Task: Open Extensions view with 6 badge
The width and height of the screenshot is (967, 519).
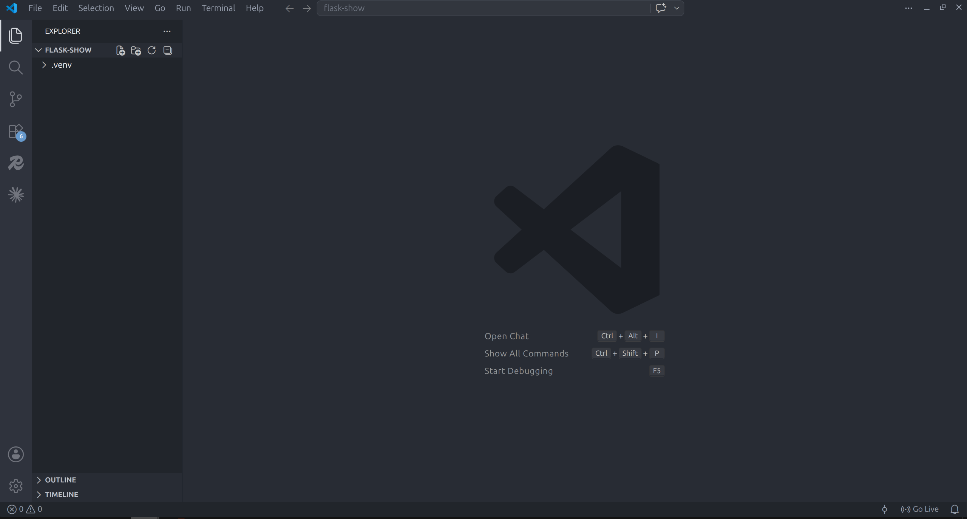Action: pyautogui.click(x=16, y=132)
